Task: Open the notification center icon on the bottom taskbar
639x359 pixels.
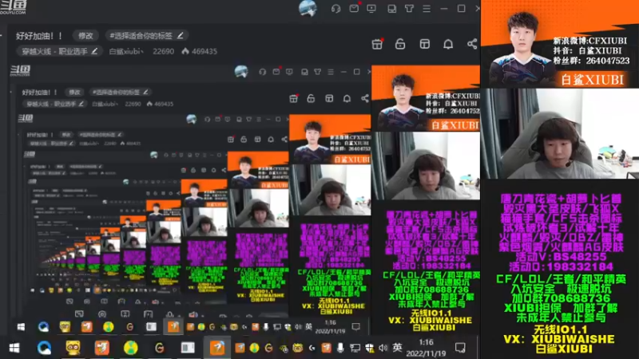Action: point(461,348)
